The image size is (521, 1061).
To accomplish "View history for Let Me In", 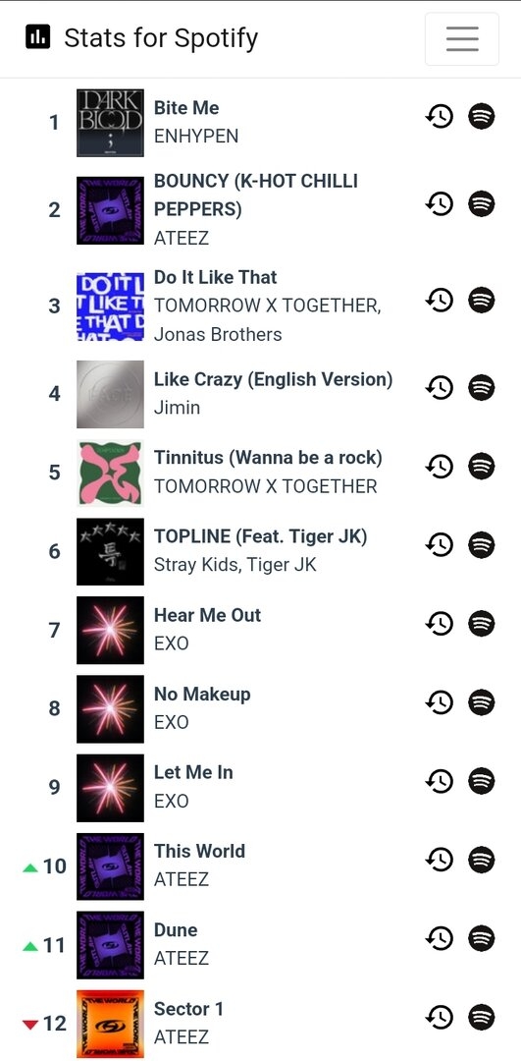I will (440, 781).
